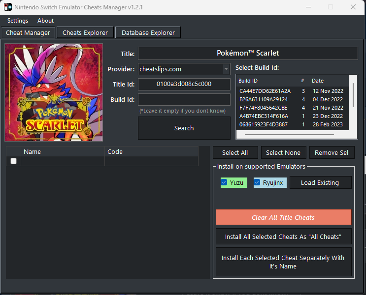The height and width of the screenshot is (295, 366).
Task: Click the Name column header
Action: tap(63, 152)
